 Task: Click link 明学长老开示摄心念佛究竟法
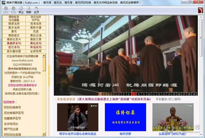pyautogui.click(x=78, y=134)
